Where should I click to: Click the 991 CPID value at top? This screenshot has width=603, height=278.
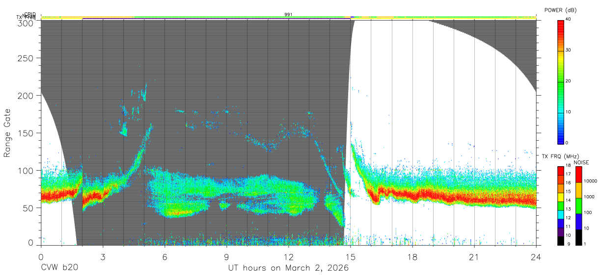pos(289,15)
